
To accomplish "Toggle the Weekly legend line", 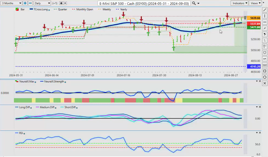I will [x=105, y=9].
